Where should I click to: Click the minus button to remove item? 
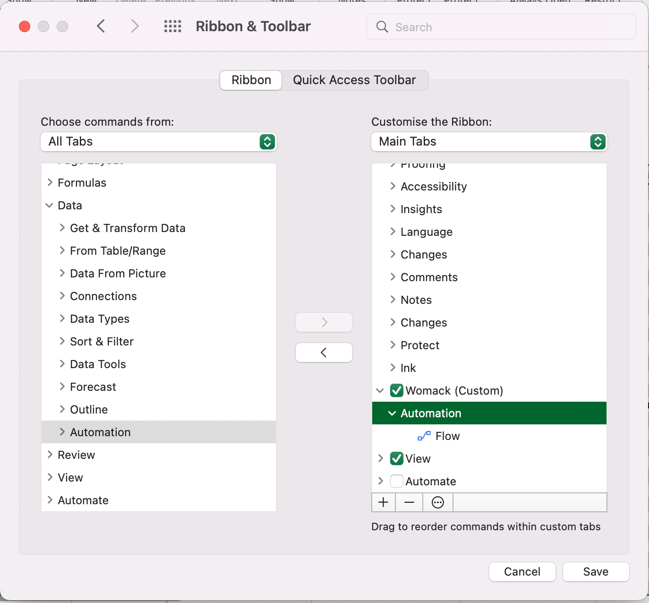(x=409, y=502)
